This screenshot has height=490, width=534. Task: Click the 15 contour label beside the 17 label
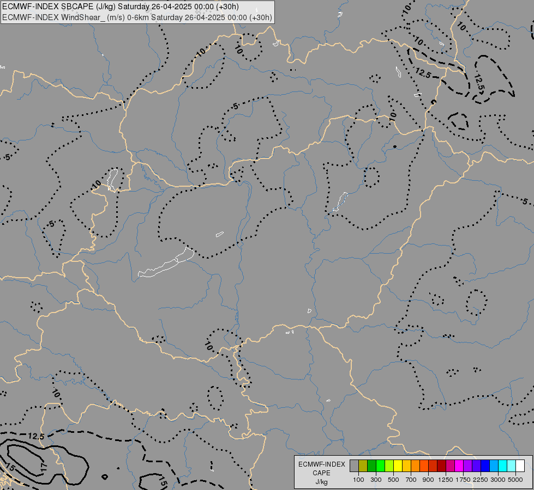point(10,468)
